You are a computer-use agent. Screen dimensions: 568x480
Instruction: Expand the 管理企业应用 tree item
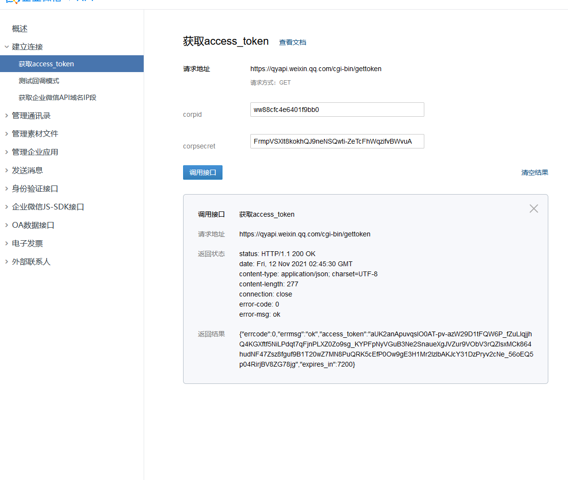[35, 152]
